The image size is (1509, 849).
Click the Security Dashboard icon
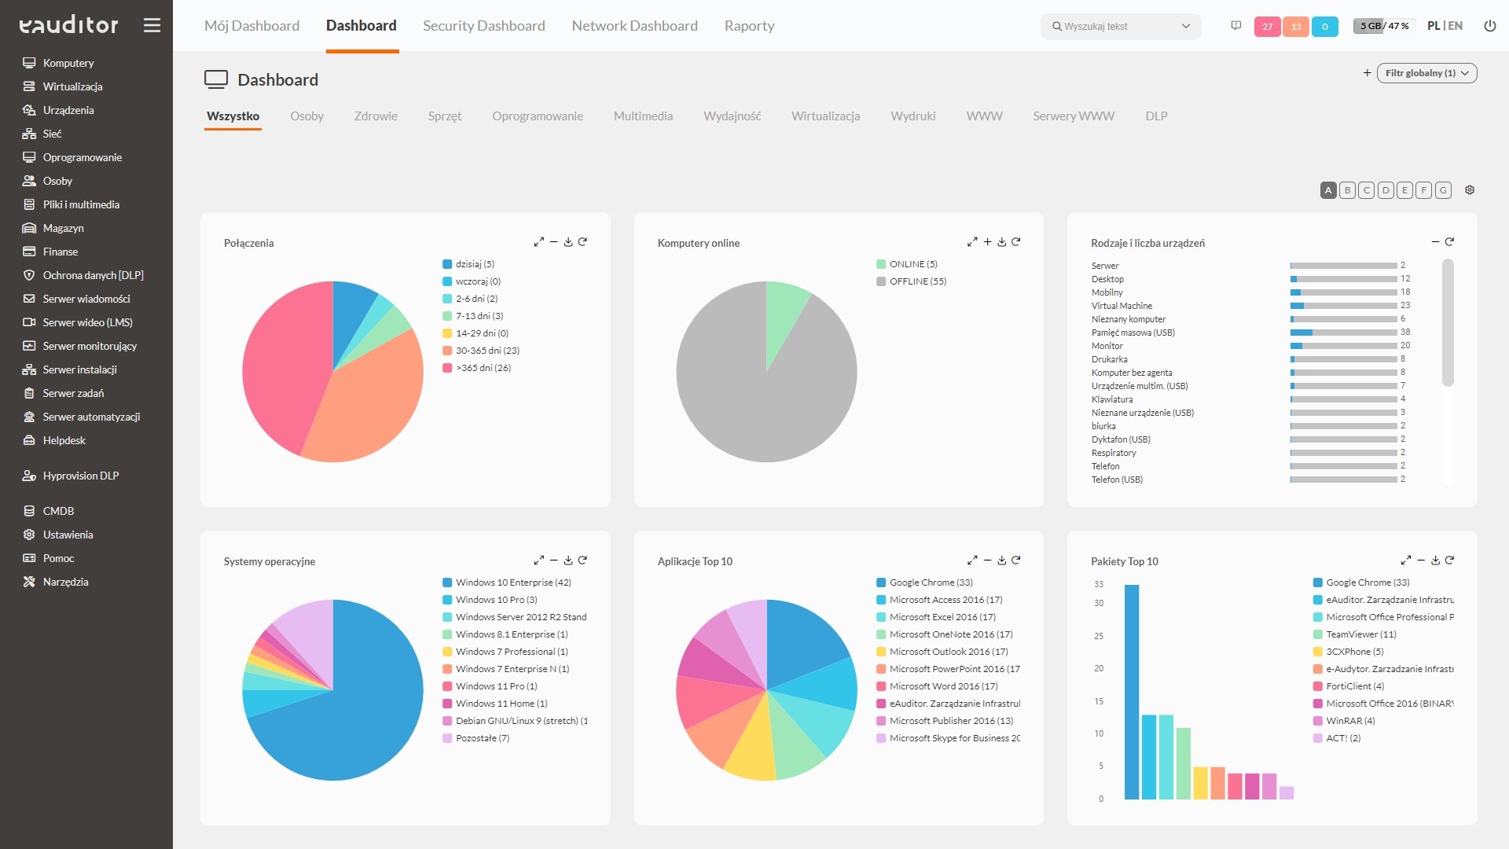click(x=483, y=25)
